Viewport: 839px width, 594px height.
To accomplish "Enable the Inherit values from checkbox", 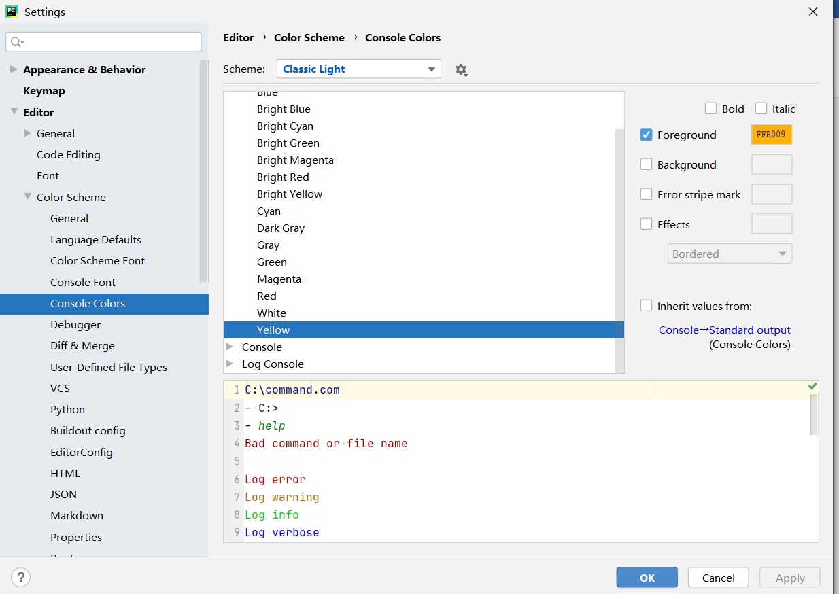I will [x=647, y=306].
